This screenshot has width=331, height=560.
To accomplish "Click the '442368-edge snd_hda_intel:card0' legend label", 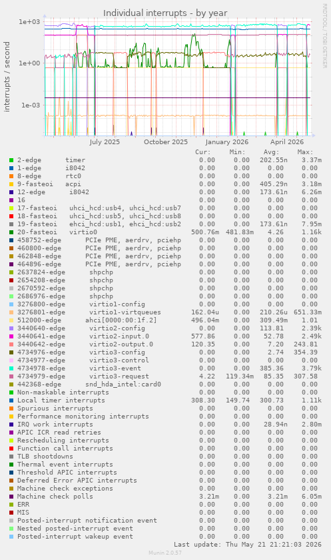I will tap(89, 384).
